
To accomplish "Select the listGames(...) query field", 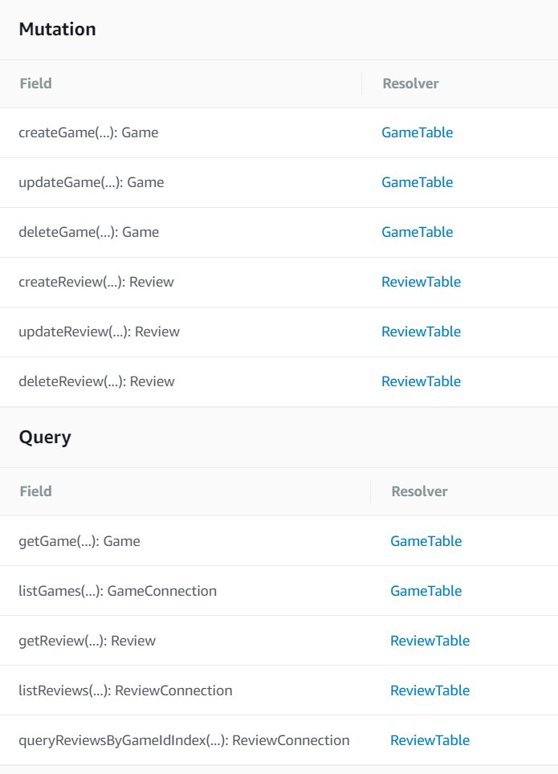I will 117,591.
